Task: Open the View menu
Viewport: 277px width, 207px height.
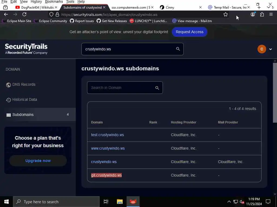Action: pyautogui.click(x=24, y=2)
